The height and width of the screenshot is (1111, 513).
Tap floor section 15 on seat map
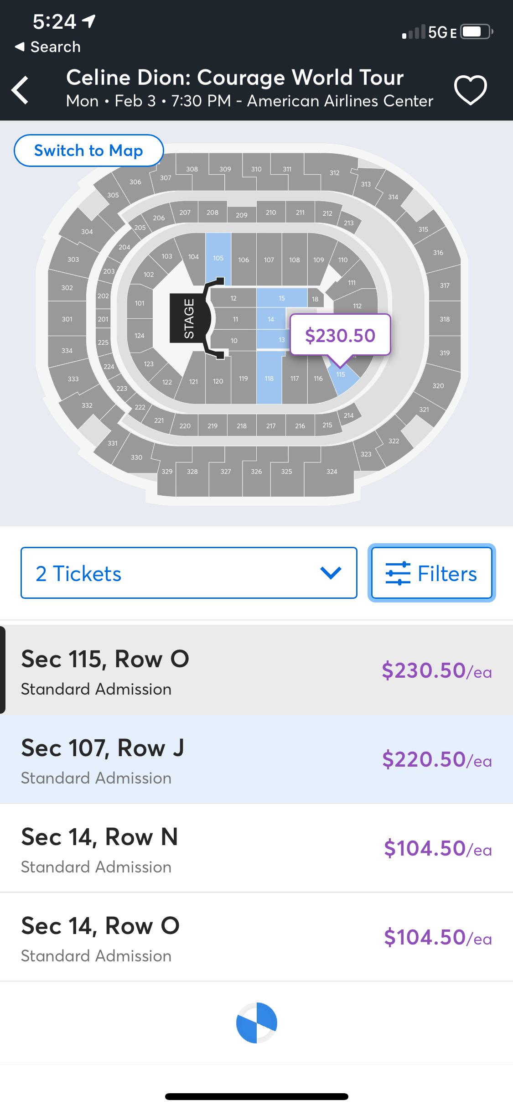coord(281,298)
